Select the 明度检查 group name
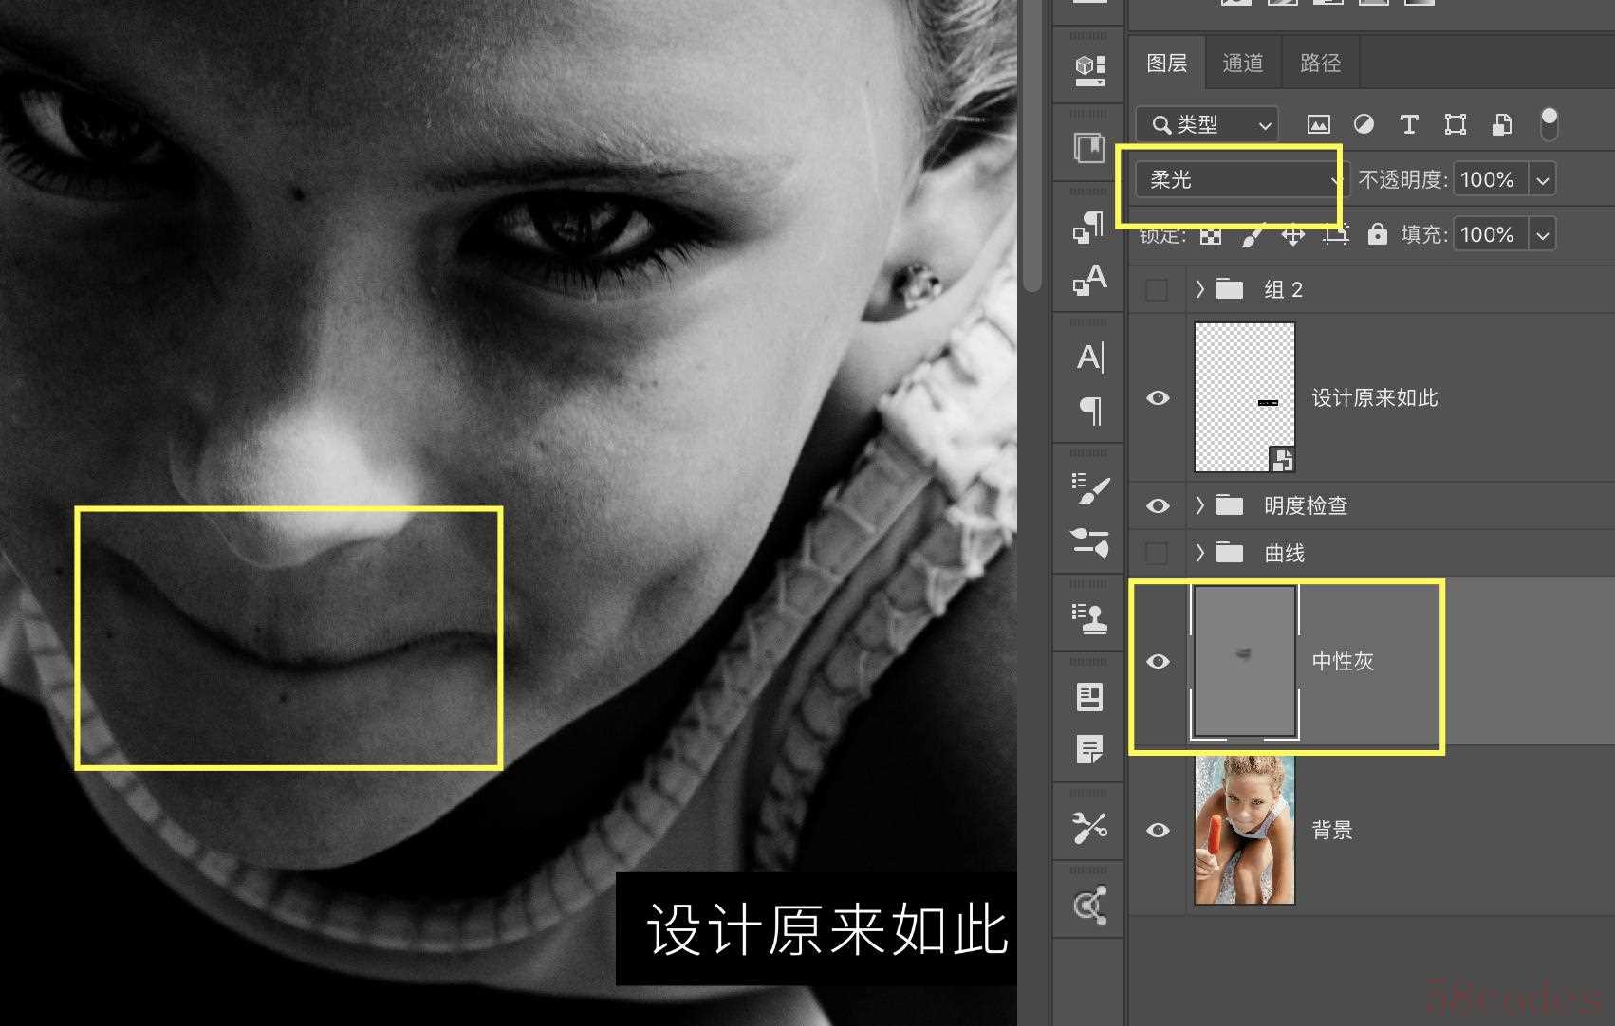Screen dimensions: 1615x1026 (1306, 505)
